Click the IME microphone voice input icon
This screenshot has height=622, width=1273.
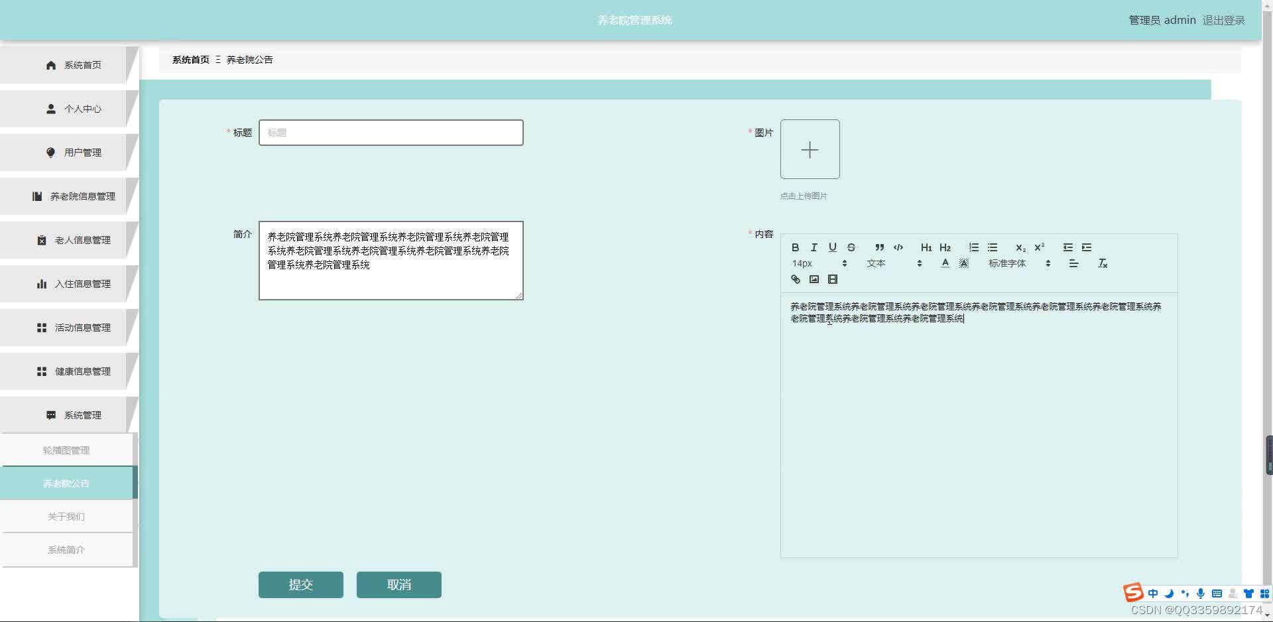[1201, 593]
